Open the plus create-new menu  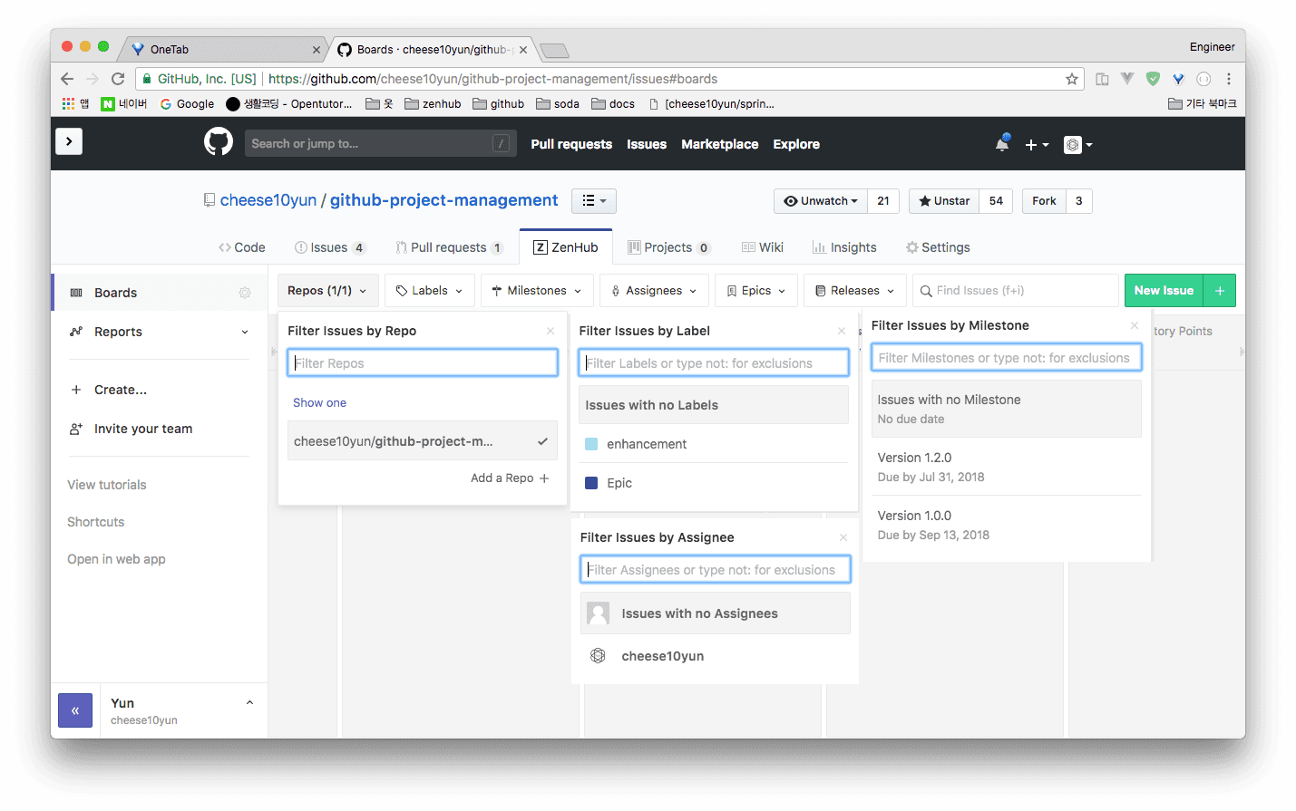coord(1037,145)
